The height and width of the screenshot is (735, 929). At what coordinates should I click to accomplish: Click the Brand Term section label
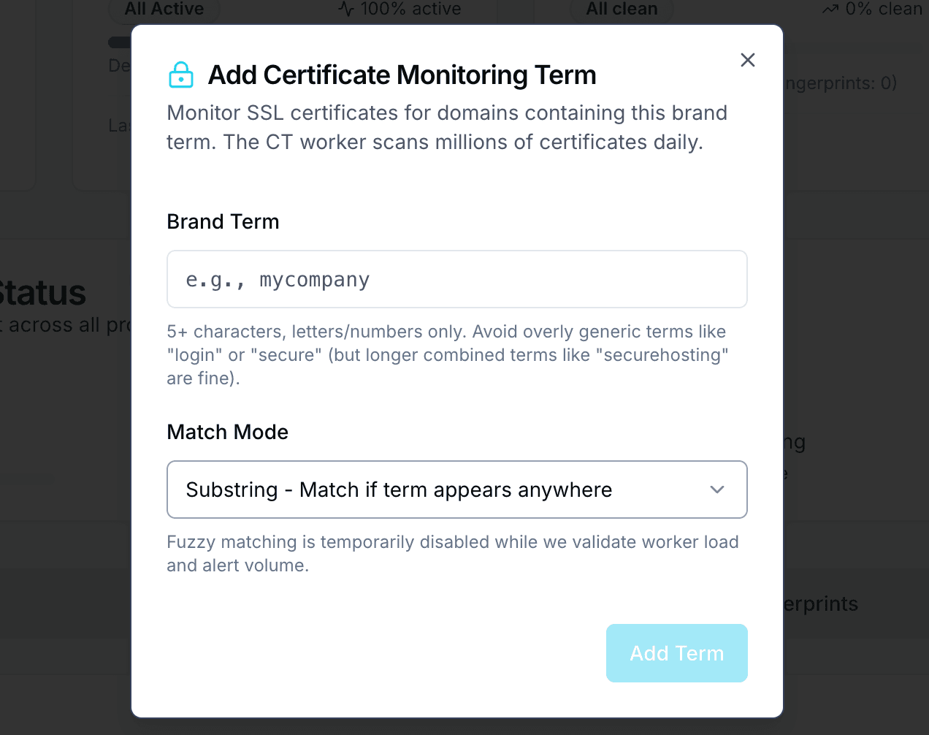point(223,221)
